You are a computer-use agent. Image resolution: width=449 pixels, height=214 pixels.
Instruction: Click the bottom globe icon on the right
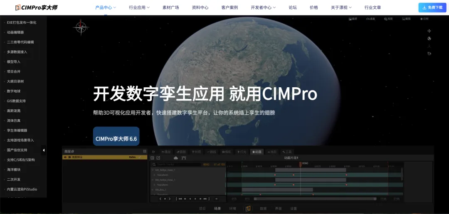tap(429, 54)
